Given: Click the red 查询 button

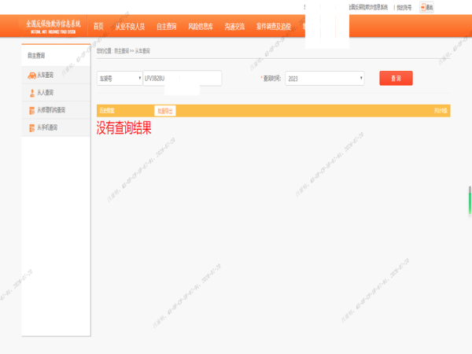Looking at the screenshot, I should (396, 78).
